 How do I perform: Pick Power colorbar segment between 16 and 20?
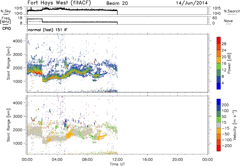[219, 60]
